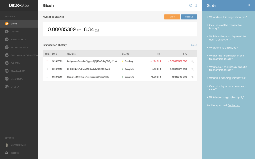Open details magnifier for 4.80 CHF transaction
Viewport: 255px width, 159px height.
pyautogui.click(x=193, y=69)
